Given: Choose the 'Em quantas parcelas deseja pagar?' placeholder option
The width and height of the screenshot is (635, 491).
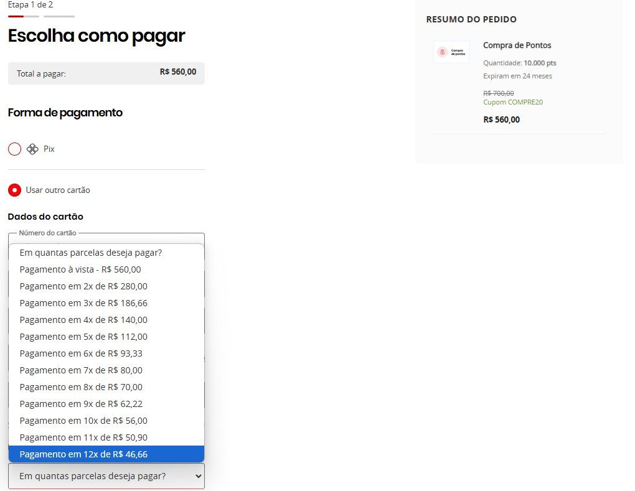Looking at the screenshot, I should [106, 253].
